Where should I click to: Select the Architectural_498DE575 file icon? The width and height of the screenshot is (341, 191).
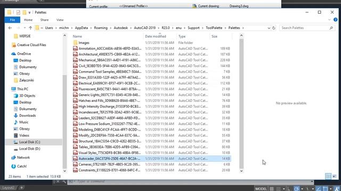(x=75, y=54)
